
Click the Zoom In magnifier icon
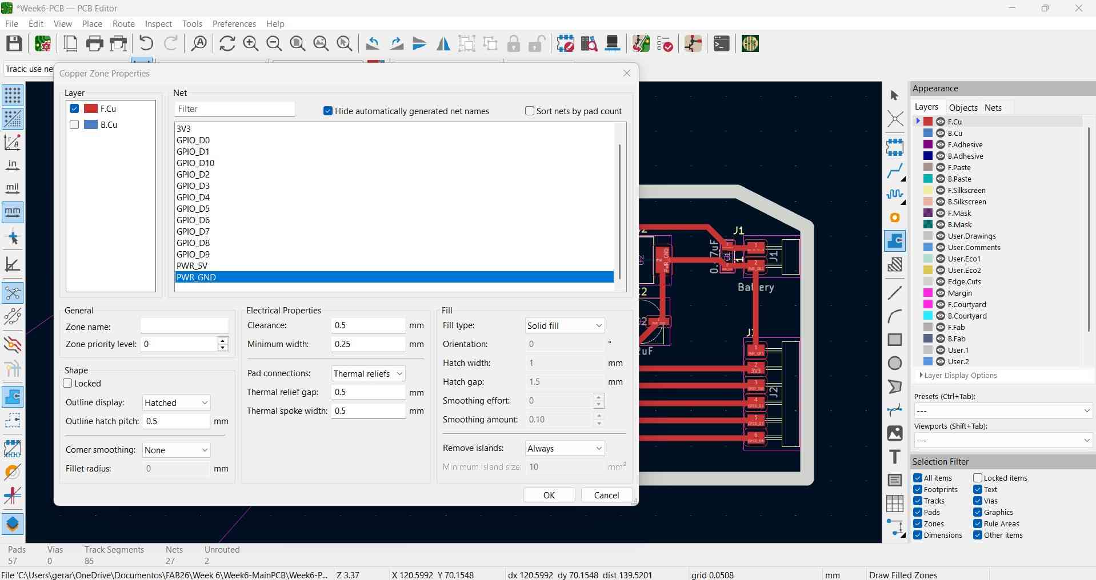(x=251, y=44)
